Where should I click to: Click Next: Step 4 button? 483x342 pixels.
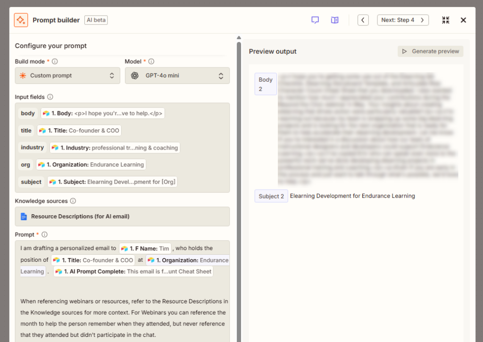403,20
